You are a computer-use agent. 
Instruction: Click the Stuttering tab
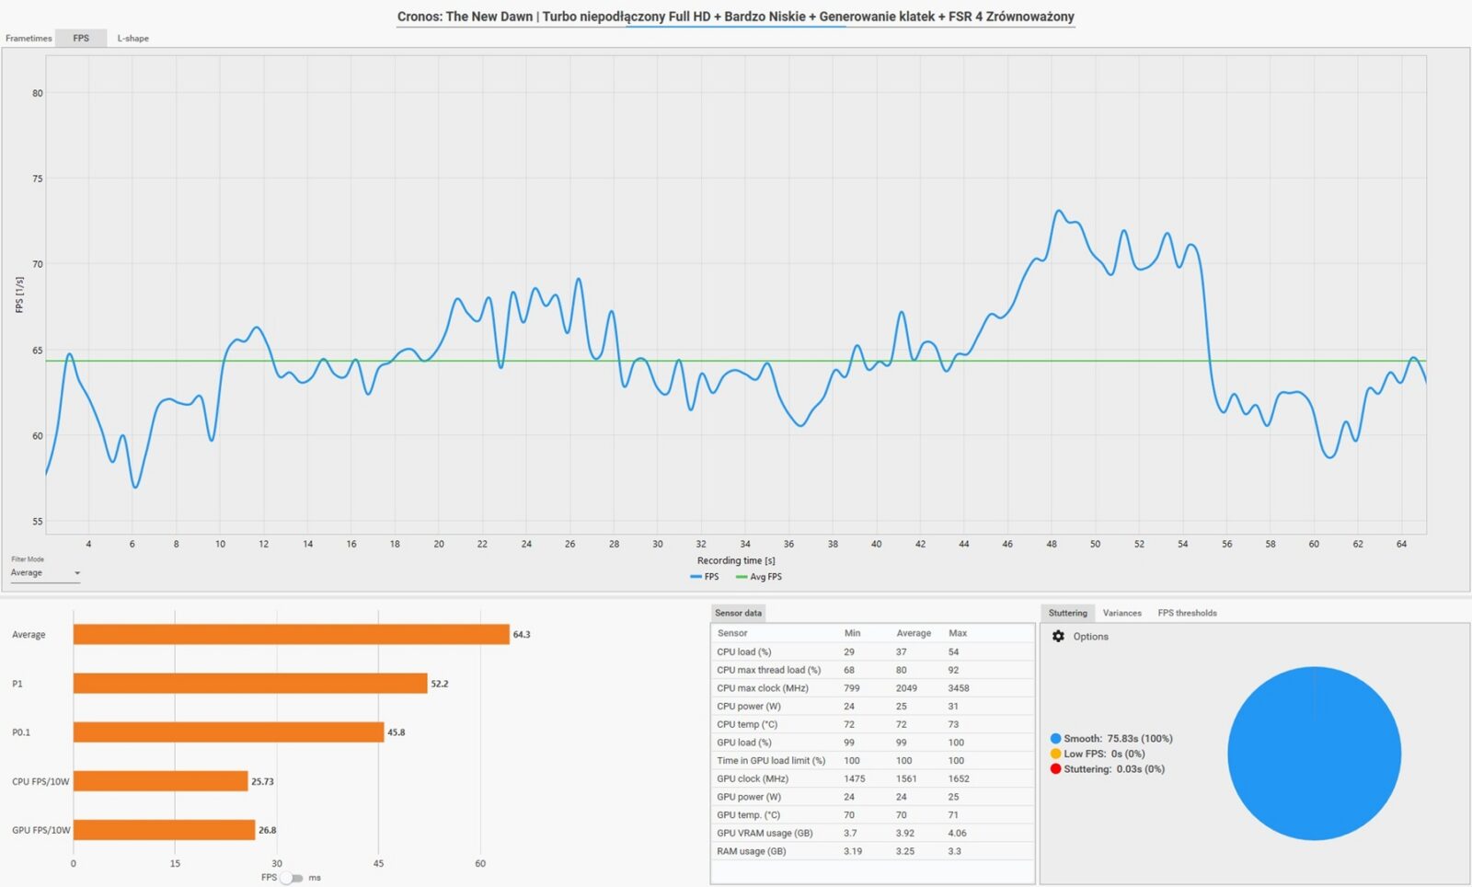click(x=1067, y=613)
